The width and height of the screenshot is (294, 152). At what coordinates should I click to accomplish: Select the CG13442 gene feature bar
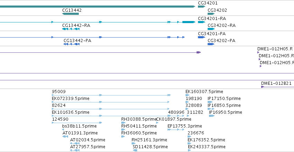pyautogui.click(x=70, y=14)
